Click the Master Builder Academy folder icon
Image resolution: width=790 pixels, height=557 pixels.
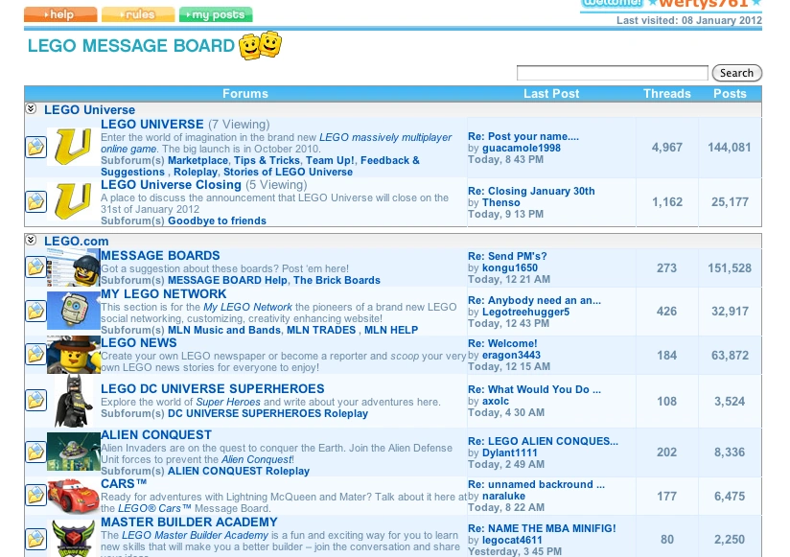coord(35,539)
